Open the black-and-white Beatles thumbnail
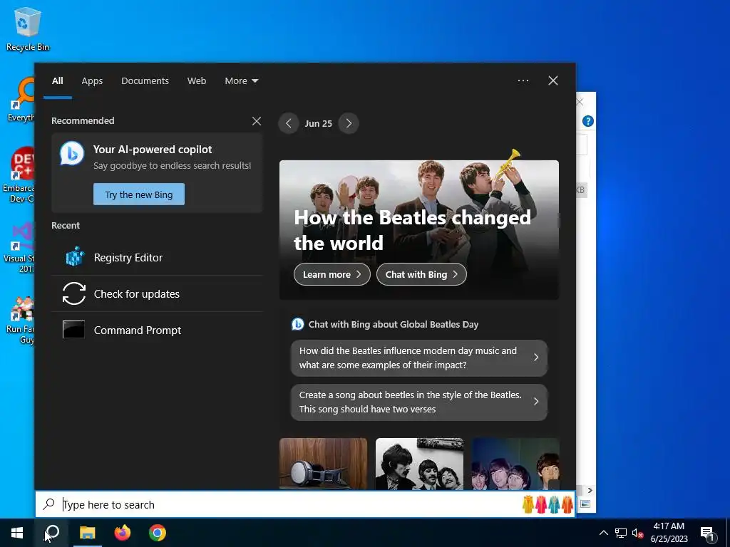Viewport: 730px width, 547px height. [x=419, y=464]
